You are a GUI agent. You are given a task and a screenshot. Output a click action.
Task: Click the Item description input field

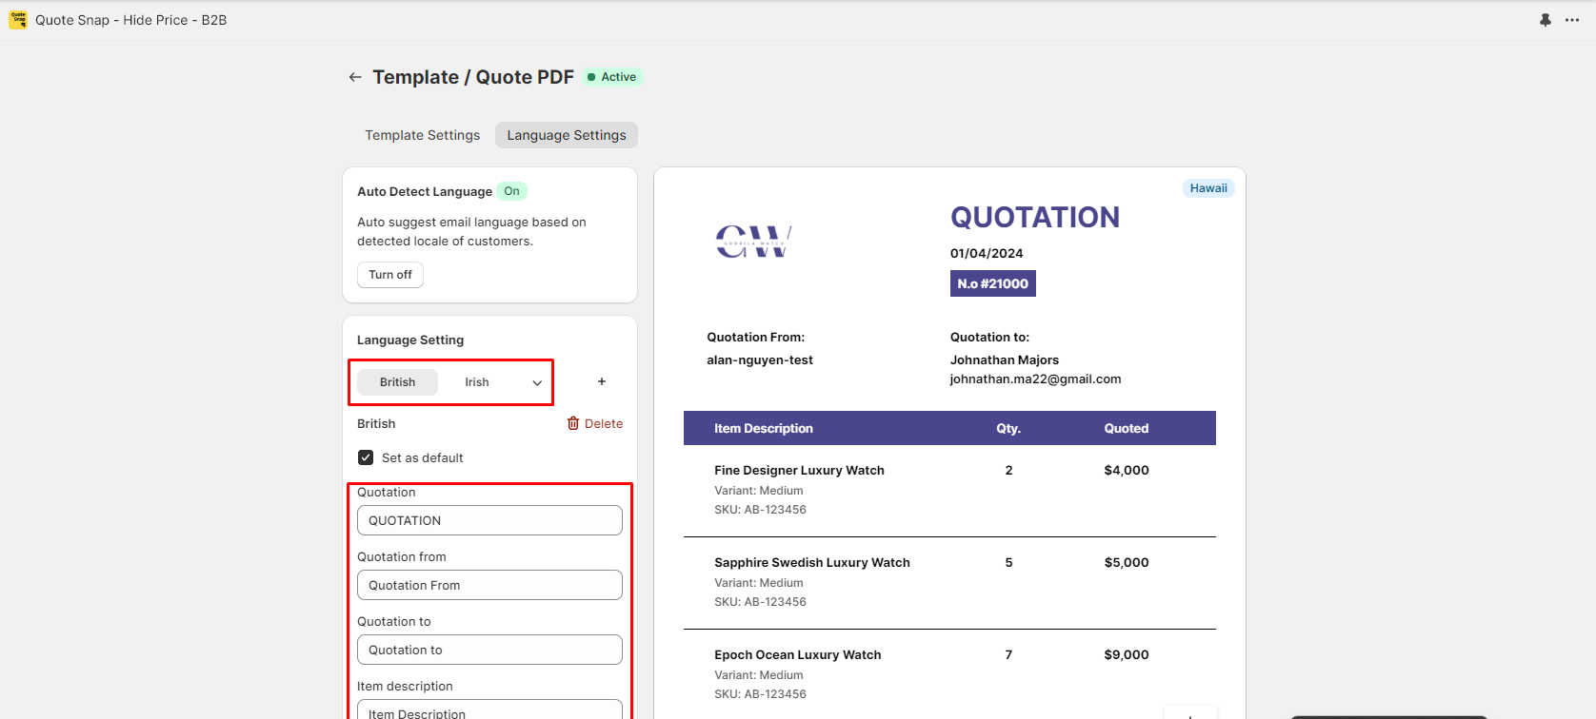coord(489,711)
